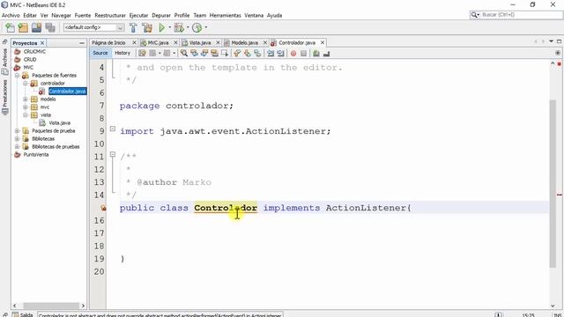
Task: Switch to the Vista.java tab
Action: [x=200, y=43]
